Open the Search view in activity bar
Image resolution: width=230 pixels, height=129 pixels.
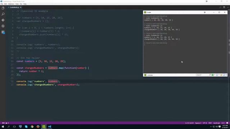pos(3,14)
